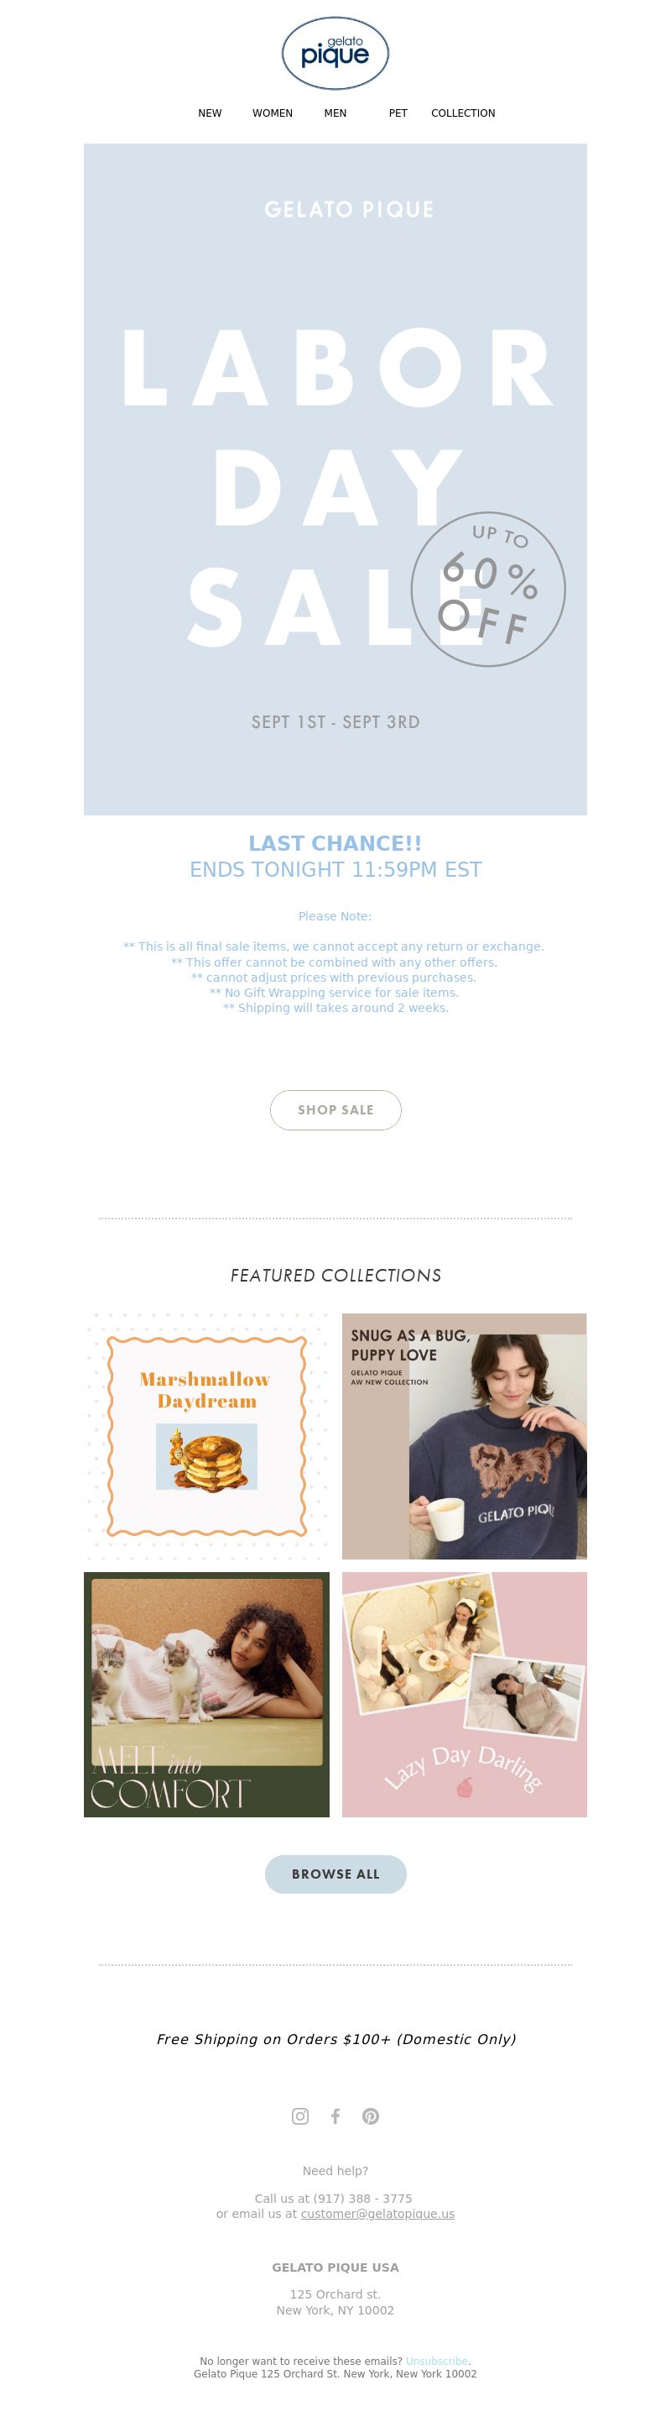Visit the COLLECTION nav link
The height and width of the screenshot is (2422, 671).
tap(463, 113)
